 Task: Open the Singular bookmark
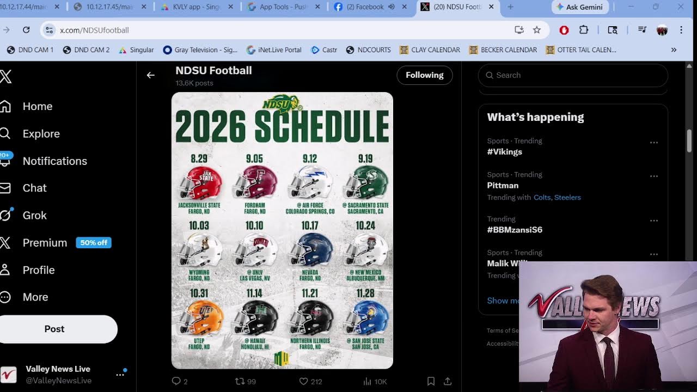tap(136, 50)
